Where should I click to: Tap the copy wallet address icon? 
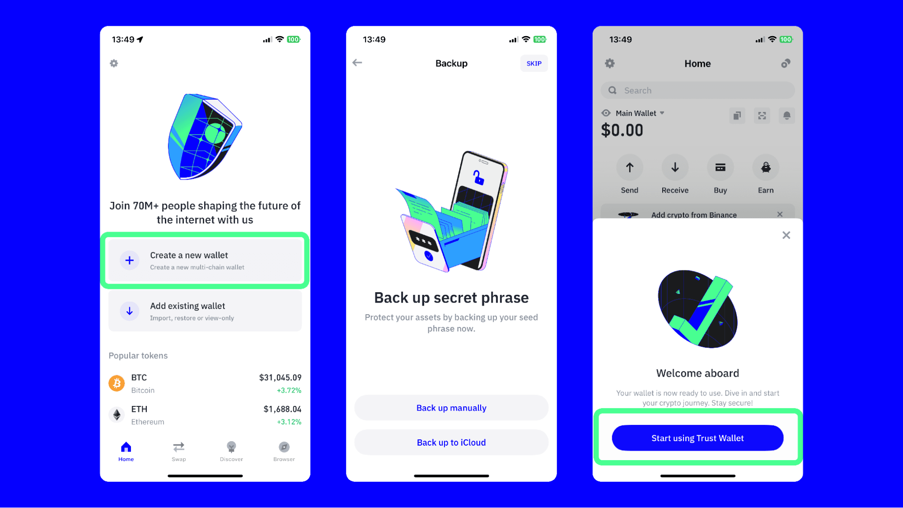(x=737, y=115)
